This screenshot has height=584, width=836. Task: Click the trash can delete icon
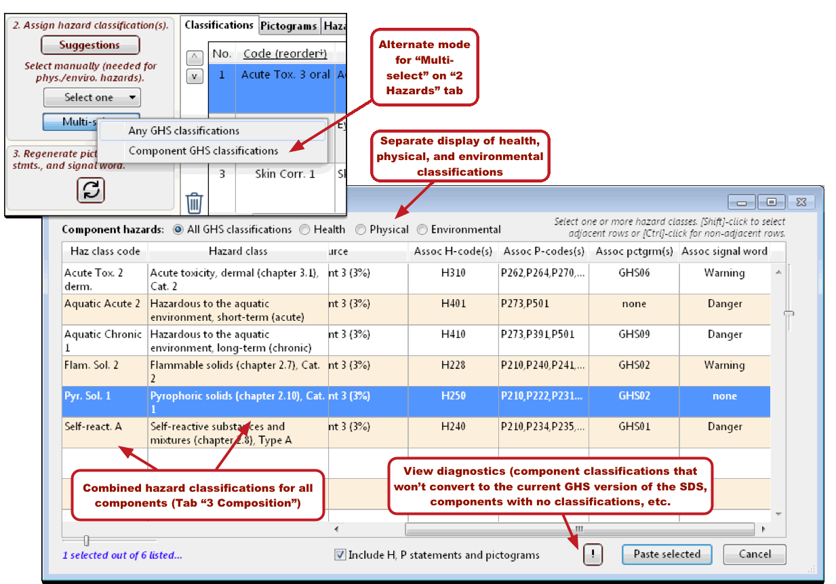[x=194, y=202]
